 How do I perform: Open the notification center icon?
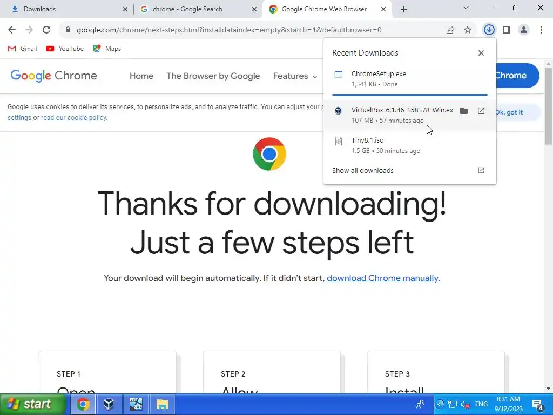coord(538,404)
